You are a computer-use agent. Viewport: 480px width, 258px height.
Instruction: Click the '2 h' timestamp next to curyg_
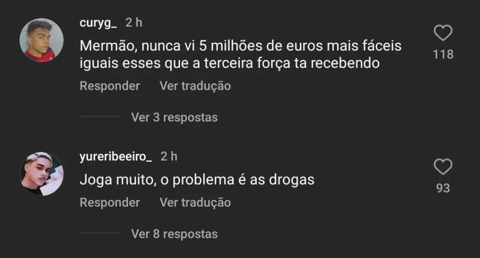click(x=134, y=22)
